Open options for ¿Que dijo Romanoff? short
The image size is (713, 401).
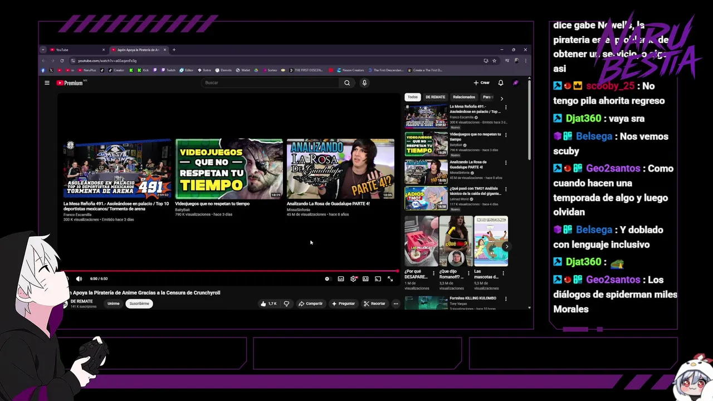click(x=468, y=273)
